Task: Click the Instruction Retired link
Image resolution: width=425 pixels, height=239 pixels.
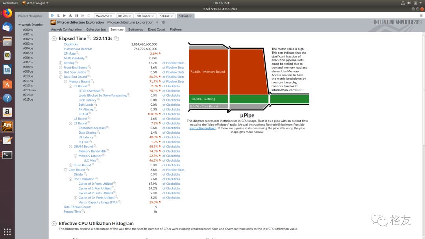Action: (x=203, y=128)
